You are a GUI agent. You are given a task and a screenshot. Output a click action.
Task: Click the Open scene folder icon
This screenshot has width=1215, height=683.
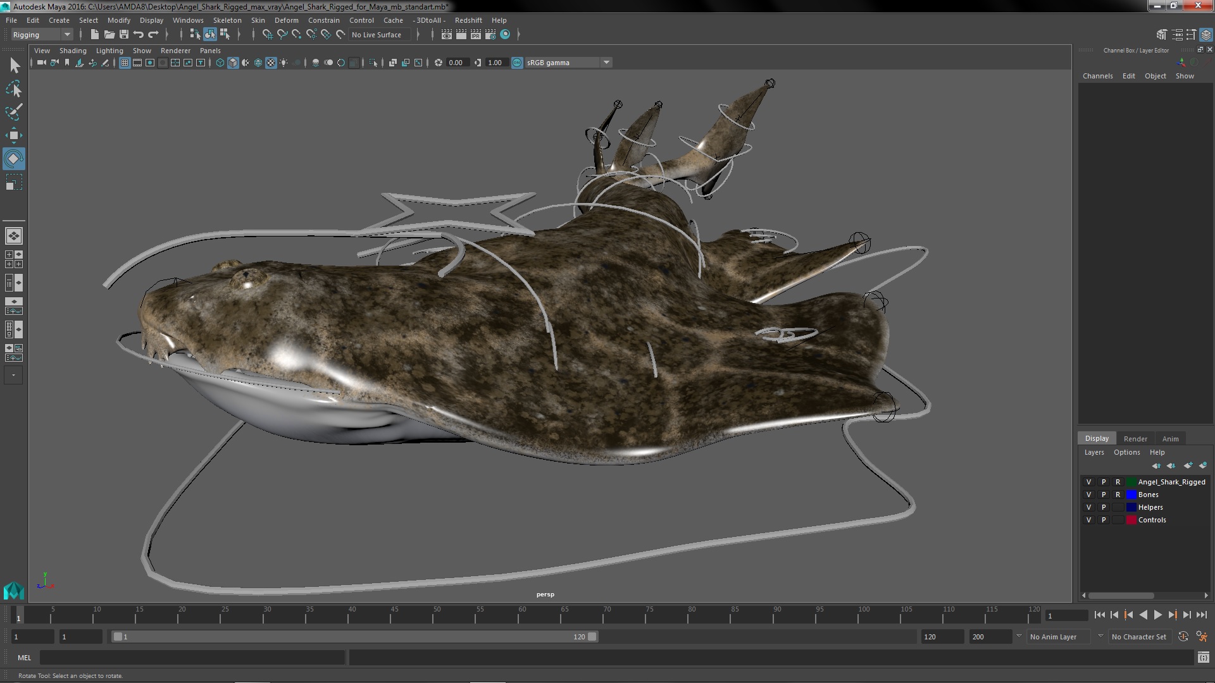pyautogui.click(x=109, y=35)
